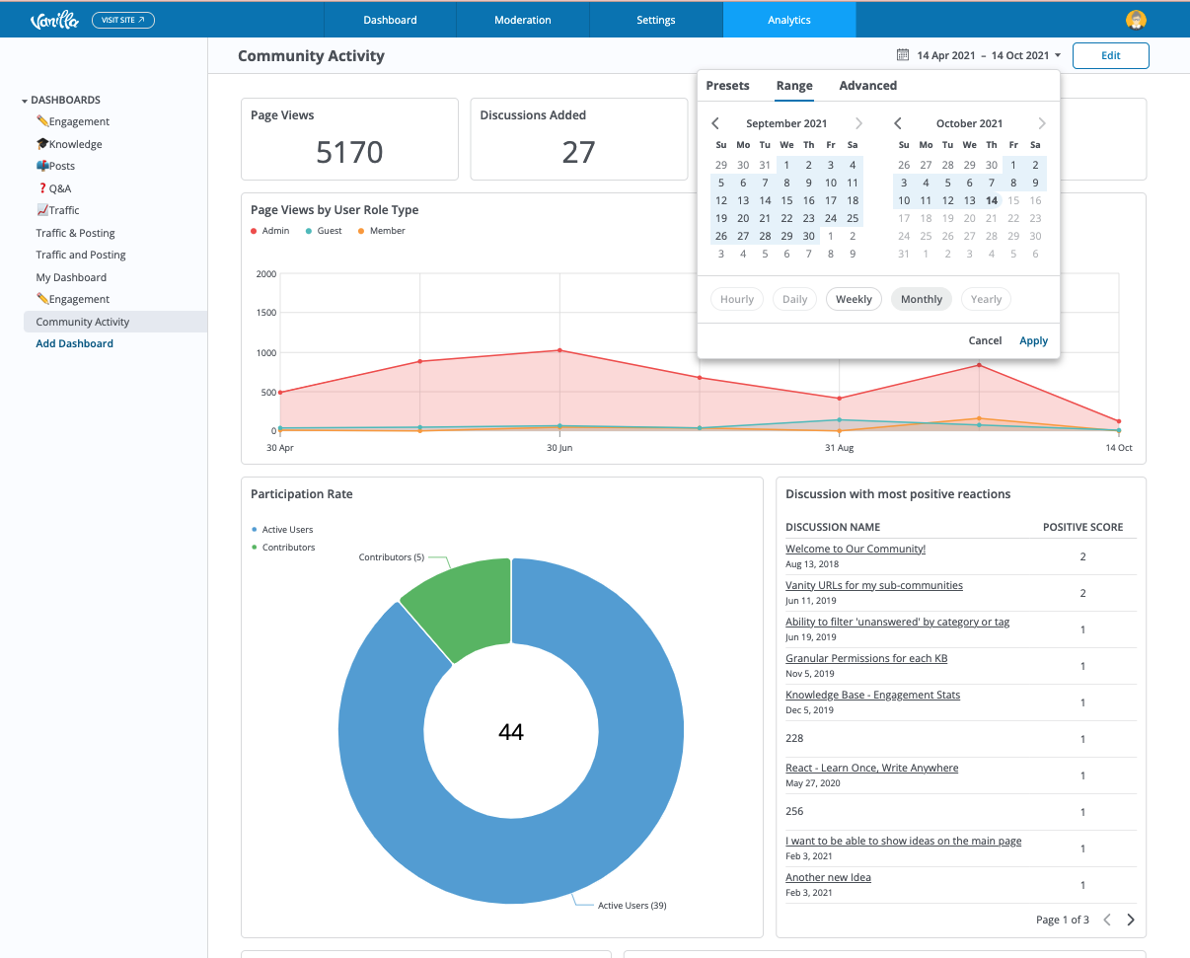Go to previous page of discussions table
1190x958 pixels.
tap(1107, 920)
